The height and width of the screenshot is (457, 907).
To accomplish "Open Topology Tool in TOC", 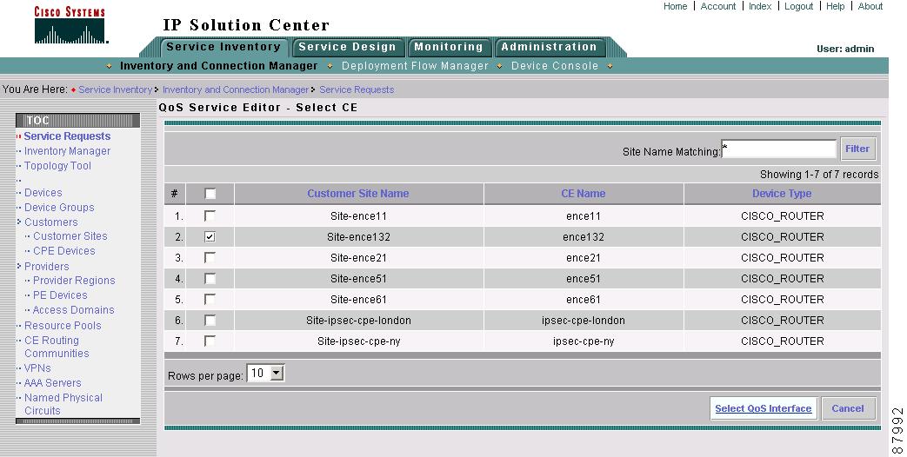I will click(57, 166).
